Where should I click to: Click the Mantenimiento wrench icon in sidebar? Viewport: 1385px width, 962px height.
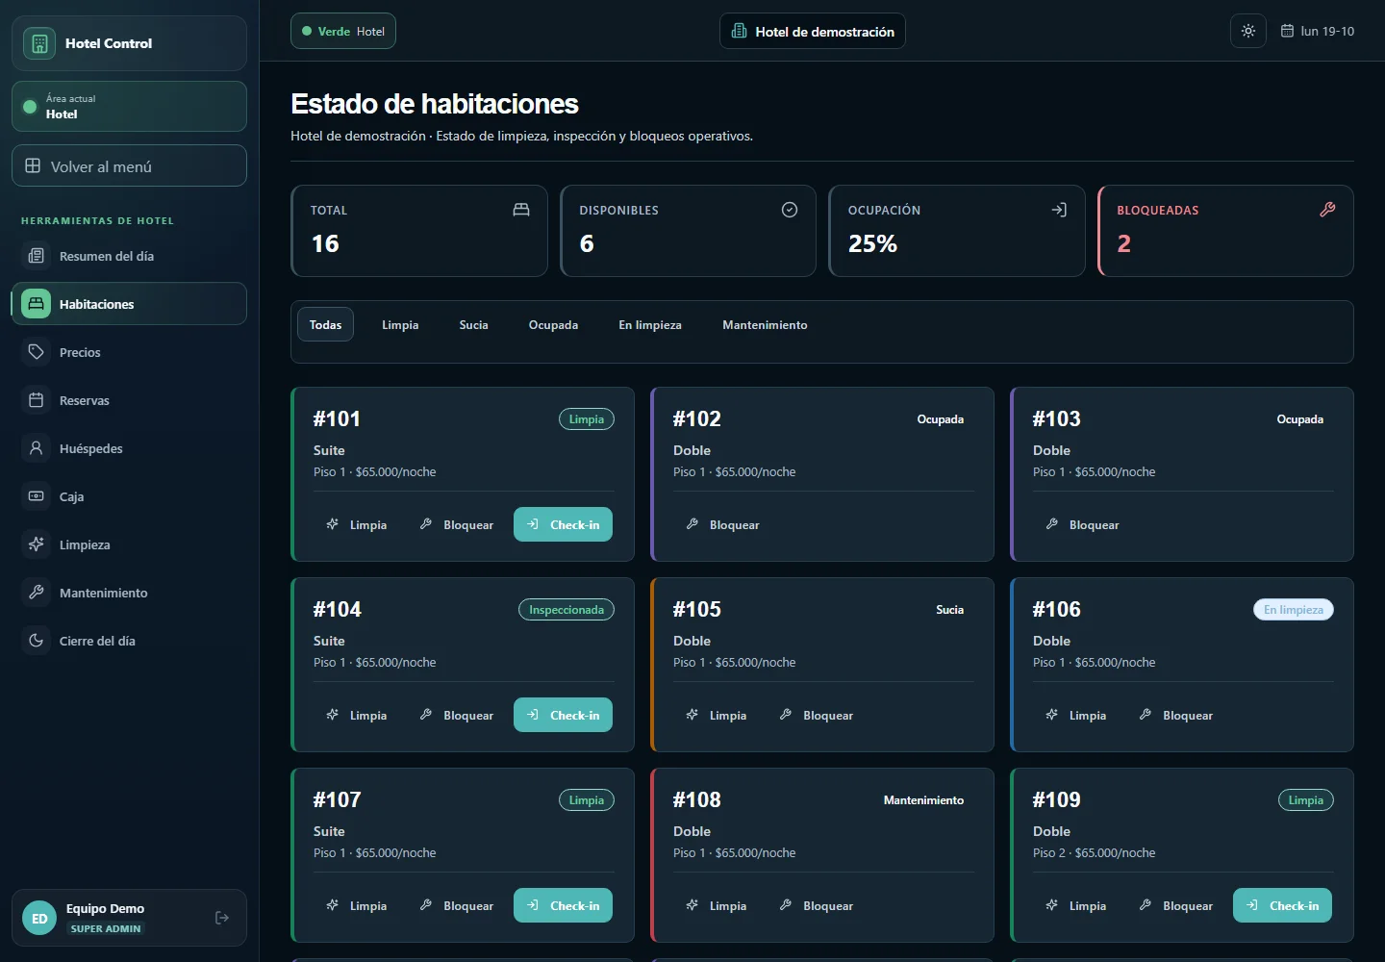[x=37, y=593]
